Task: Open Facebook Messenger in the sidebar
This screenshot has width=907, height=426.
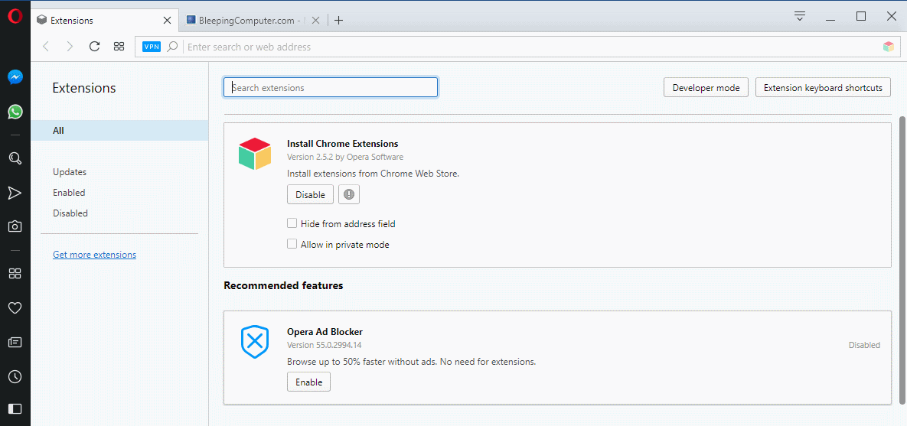Action: coord(15,77)
